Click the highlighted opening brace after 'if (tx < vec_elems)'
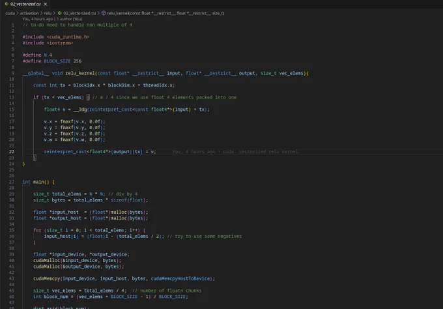This screenshot has height=309, width=443. click(88, 97)
